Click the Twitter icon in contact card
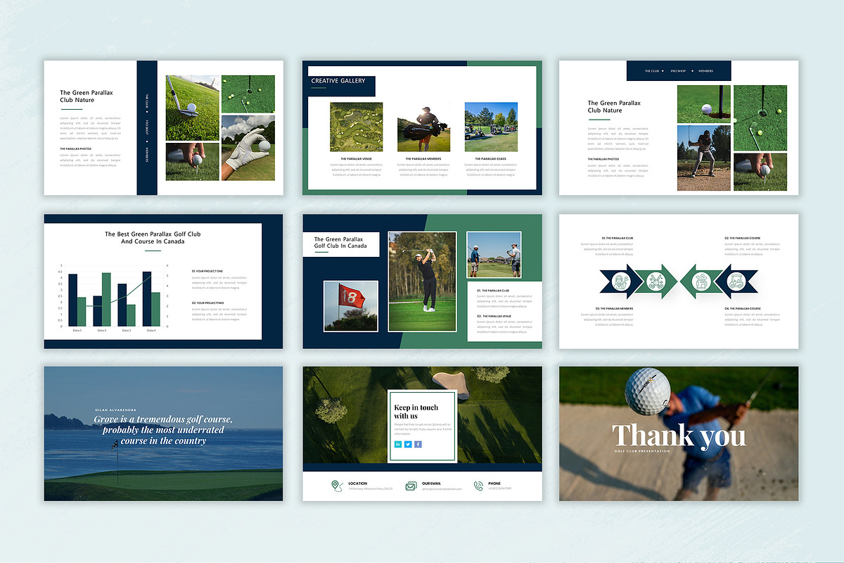844x563 pixels. (x=408, y=444)
